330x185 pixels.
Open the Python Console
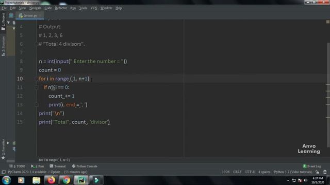click(85, 166)
